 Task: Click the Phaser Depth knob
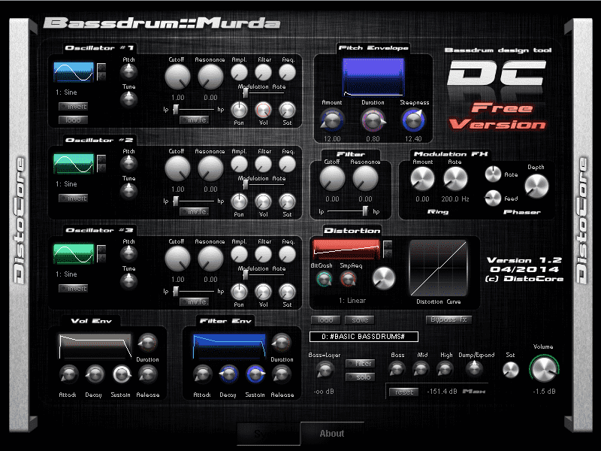[x=536, y=186]
